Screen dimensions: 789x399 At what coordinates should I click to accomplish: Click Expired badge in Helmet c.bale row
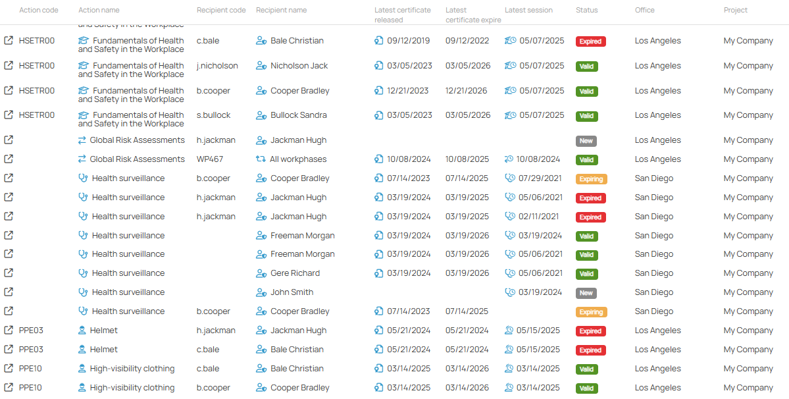(x=591, y=350)
